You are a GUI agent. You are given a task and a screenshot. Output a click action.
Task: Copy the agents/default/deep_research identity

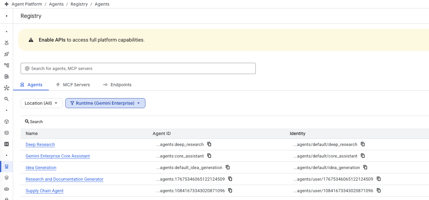coord(363,144)
